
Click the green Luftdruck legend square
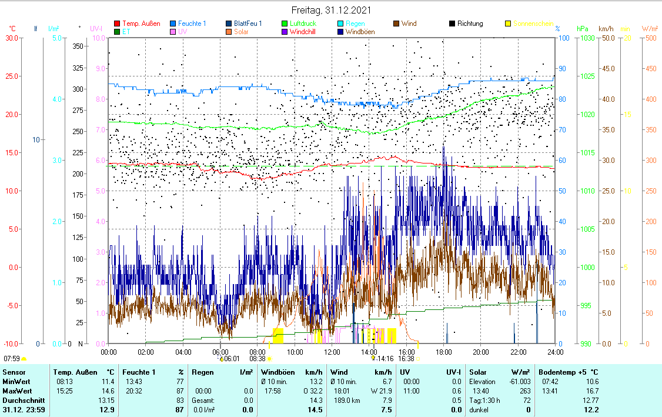coord(285,24)
